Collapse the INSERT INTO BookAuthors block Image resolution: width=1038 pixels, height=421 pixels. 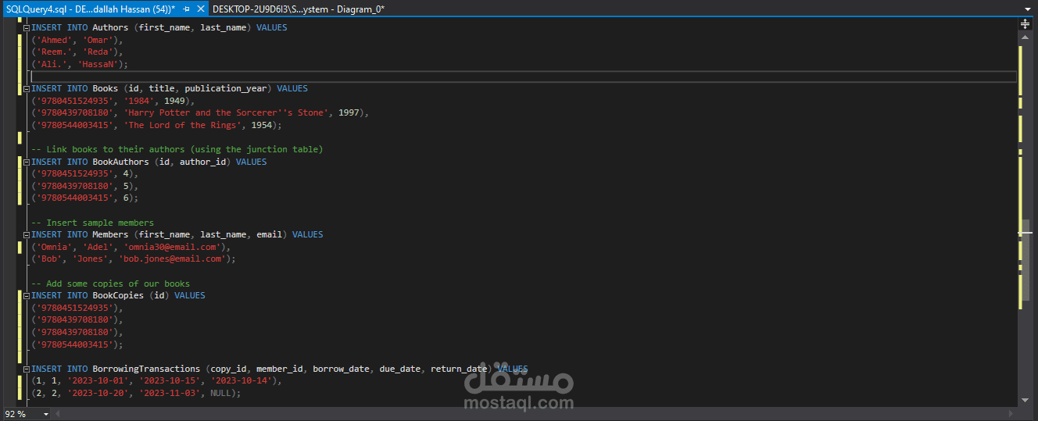point(27,162)
